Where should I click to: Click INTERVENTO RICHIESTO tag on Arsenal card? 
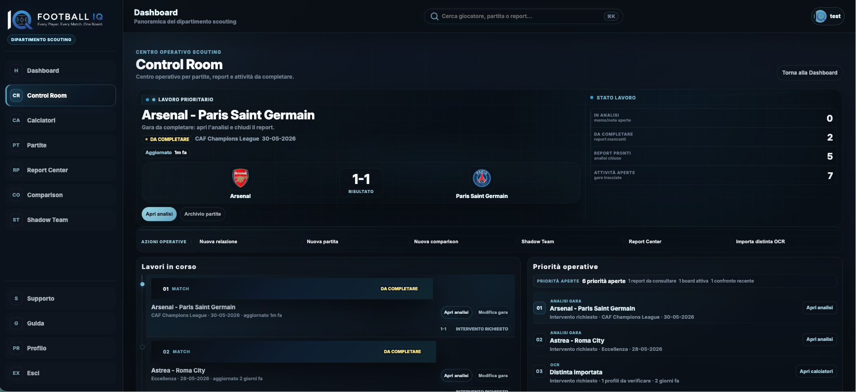point(482,329)
